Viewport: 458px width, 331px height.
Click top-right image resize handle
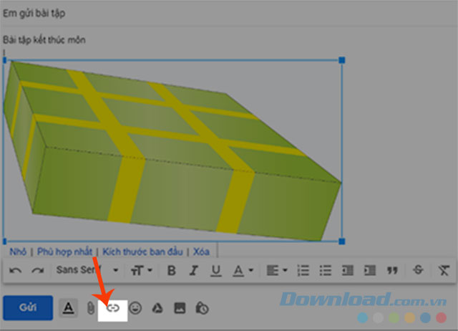coord(342,60)
